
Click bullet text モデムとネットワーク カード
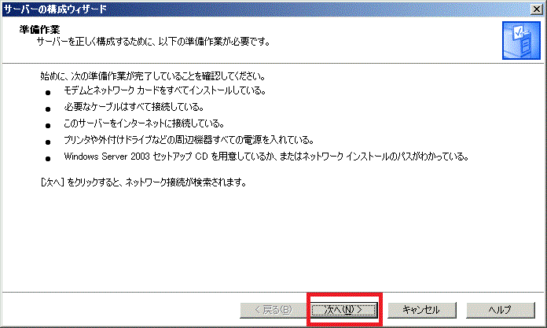point(165,90)
